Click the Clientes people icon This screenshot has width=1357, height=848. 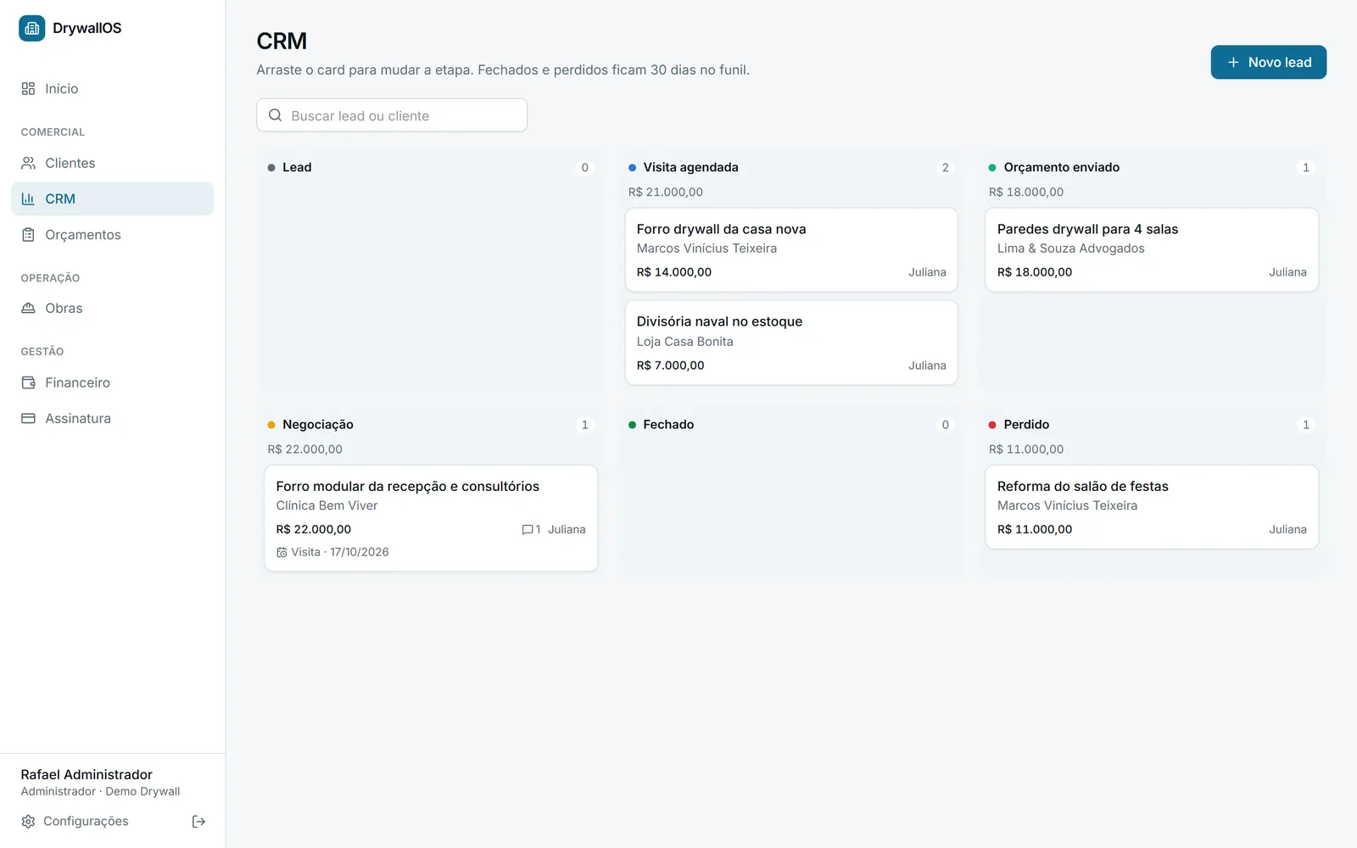pos(28,163)
